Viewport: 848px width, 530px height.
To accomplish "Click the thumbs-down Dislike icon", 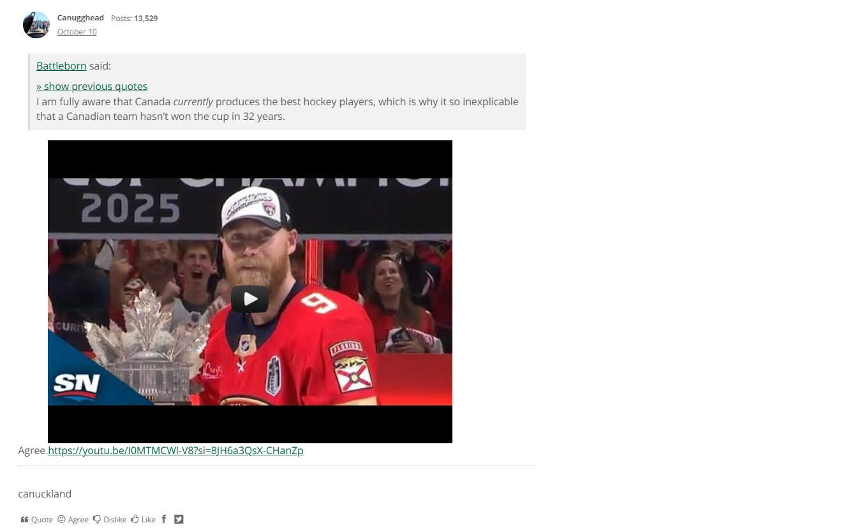I will tap(97, 520).
